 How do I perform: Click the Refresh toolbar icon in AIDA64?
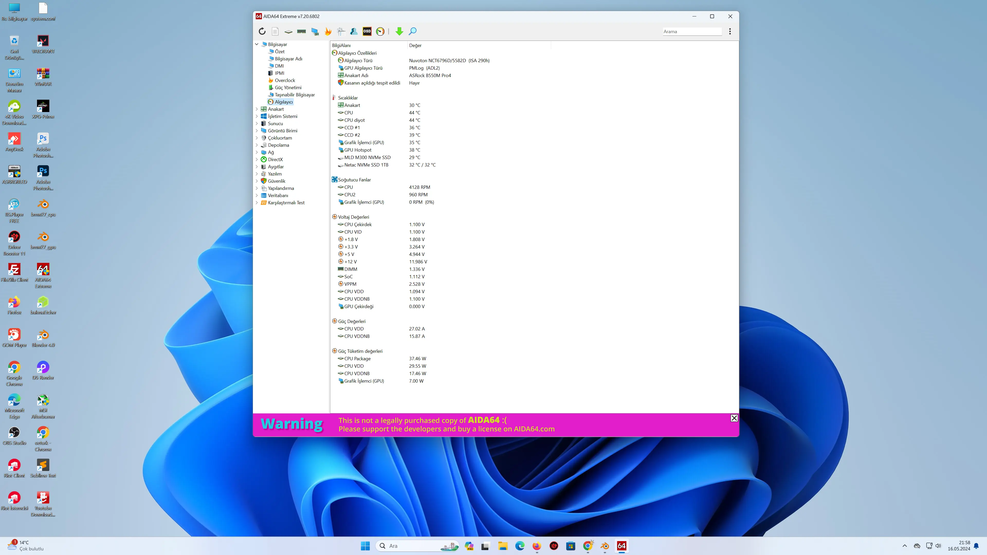[x=262, y=31]
